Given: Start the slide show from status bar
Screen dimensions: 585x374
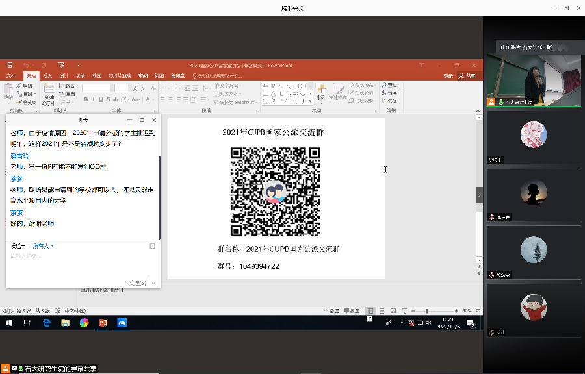Looking at the screenshot, I should tap(404, 310).
